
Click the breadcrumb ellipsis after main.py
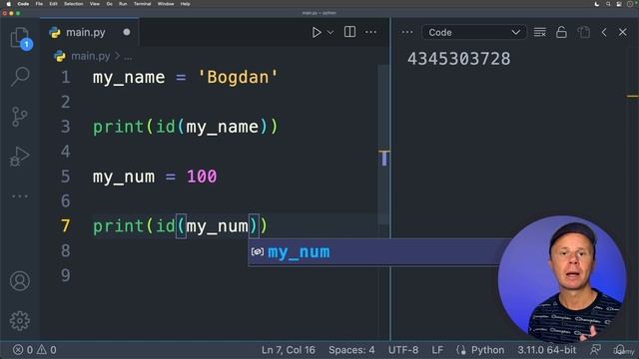tap(128, 56)
